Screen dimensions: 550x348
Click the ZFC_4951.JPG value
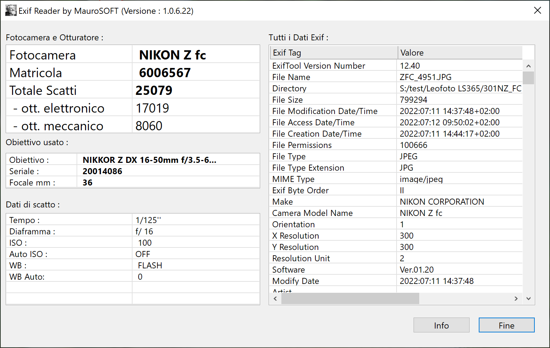click(425, 77)
